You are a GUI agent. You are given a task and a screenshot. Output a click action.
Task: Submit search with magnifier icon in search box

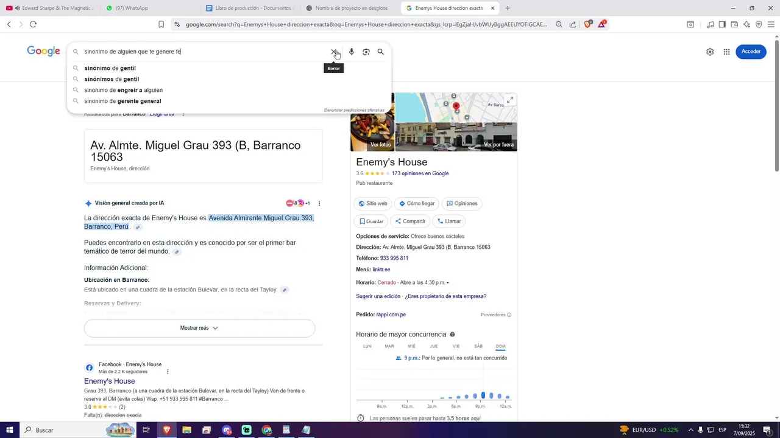coord(381,52)
